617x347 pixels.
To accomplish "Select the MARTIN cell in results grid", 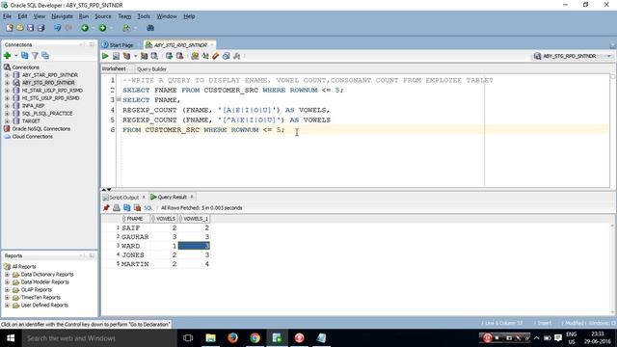I will click(135, 264).
